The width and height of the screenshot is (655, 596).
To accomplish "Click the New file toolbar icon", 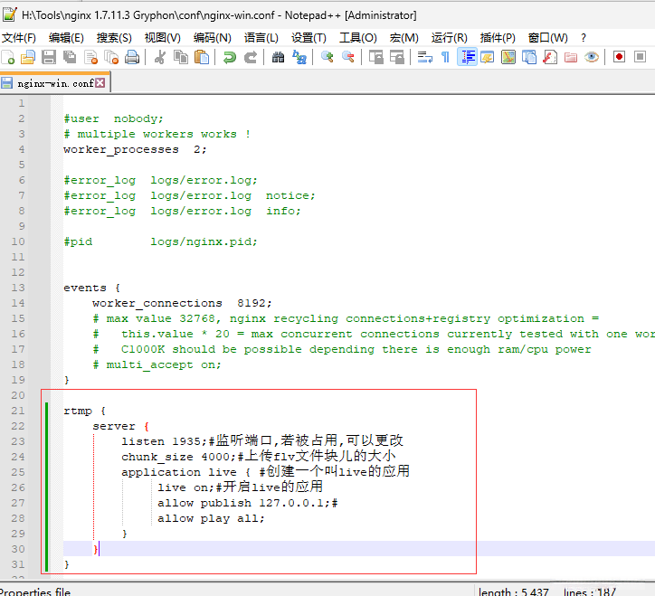I will (x=8, y=57).
